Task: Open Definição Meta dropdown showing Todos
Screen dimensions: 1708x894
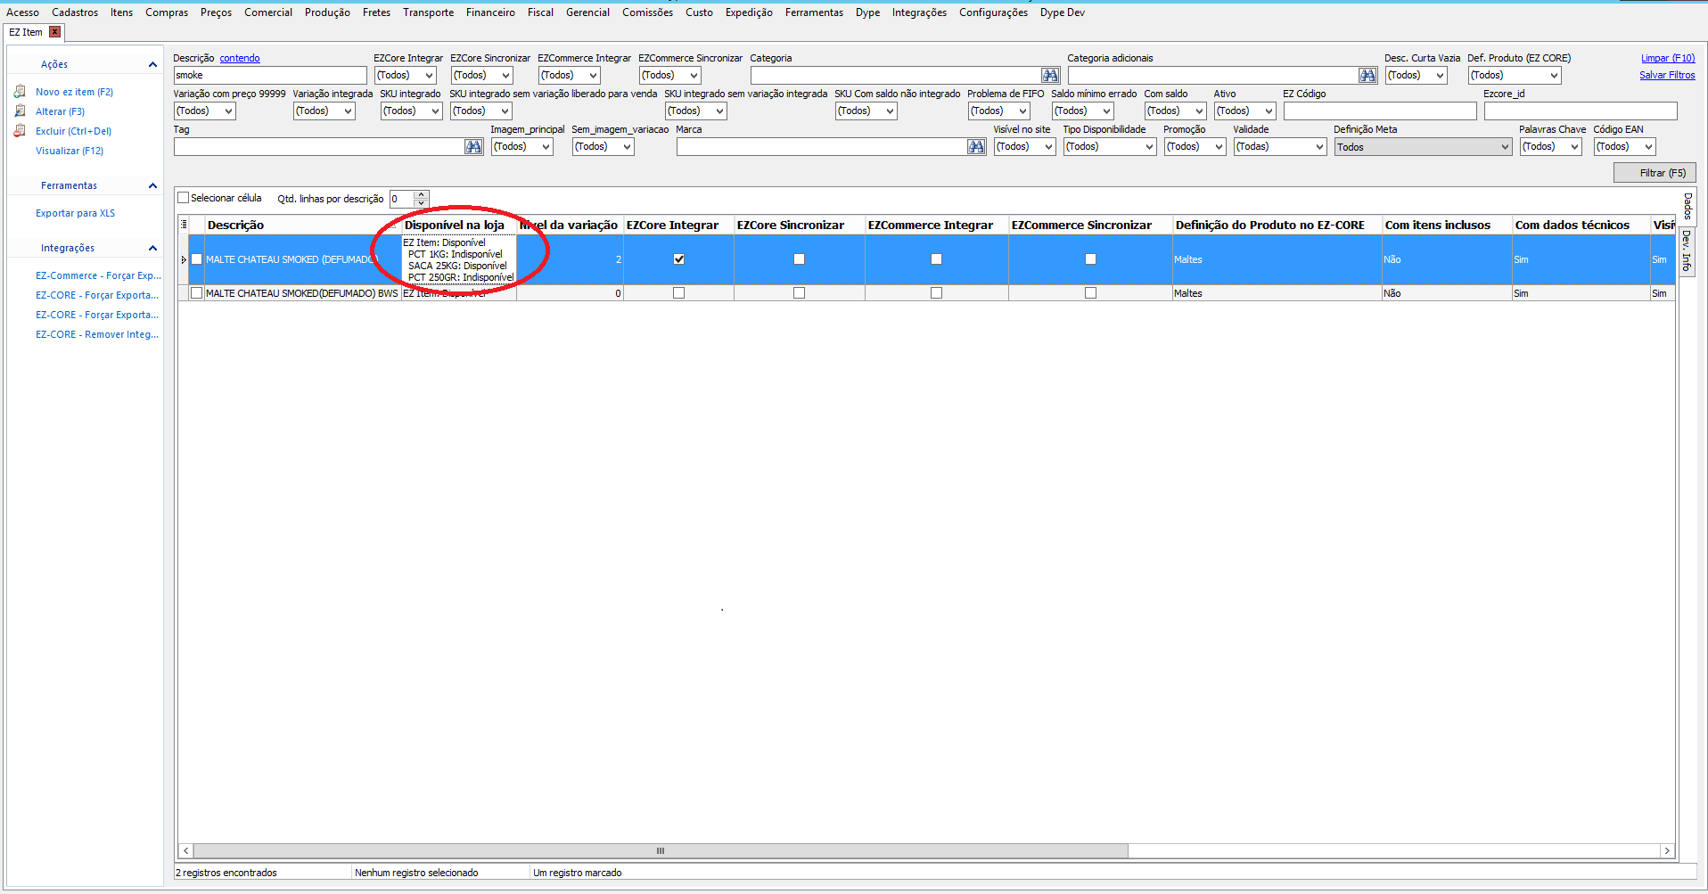Action: pos(1423,147)
